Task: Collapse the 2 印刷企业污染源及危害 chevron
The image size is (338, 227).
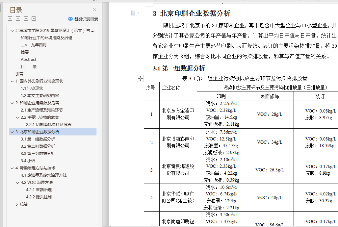Action: coord(12,103)
